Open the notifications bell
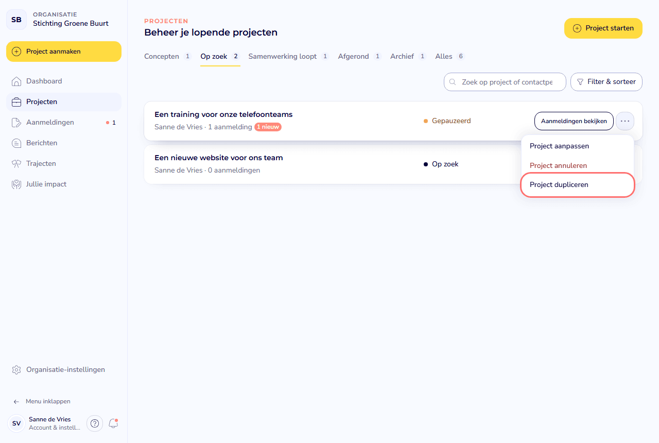 tap(113, 423)
